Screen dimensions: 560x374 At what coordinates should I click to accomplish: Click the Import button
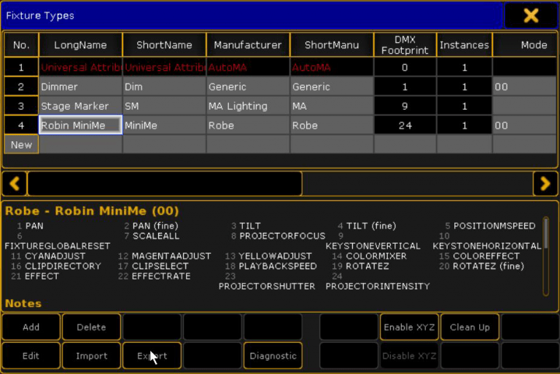[x=91, y=356]
